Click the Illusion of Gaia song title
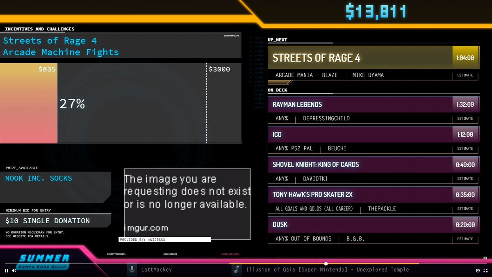This screenshot has width=492, height=277. 328,270
